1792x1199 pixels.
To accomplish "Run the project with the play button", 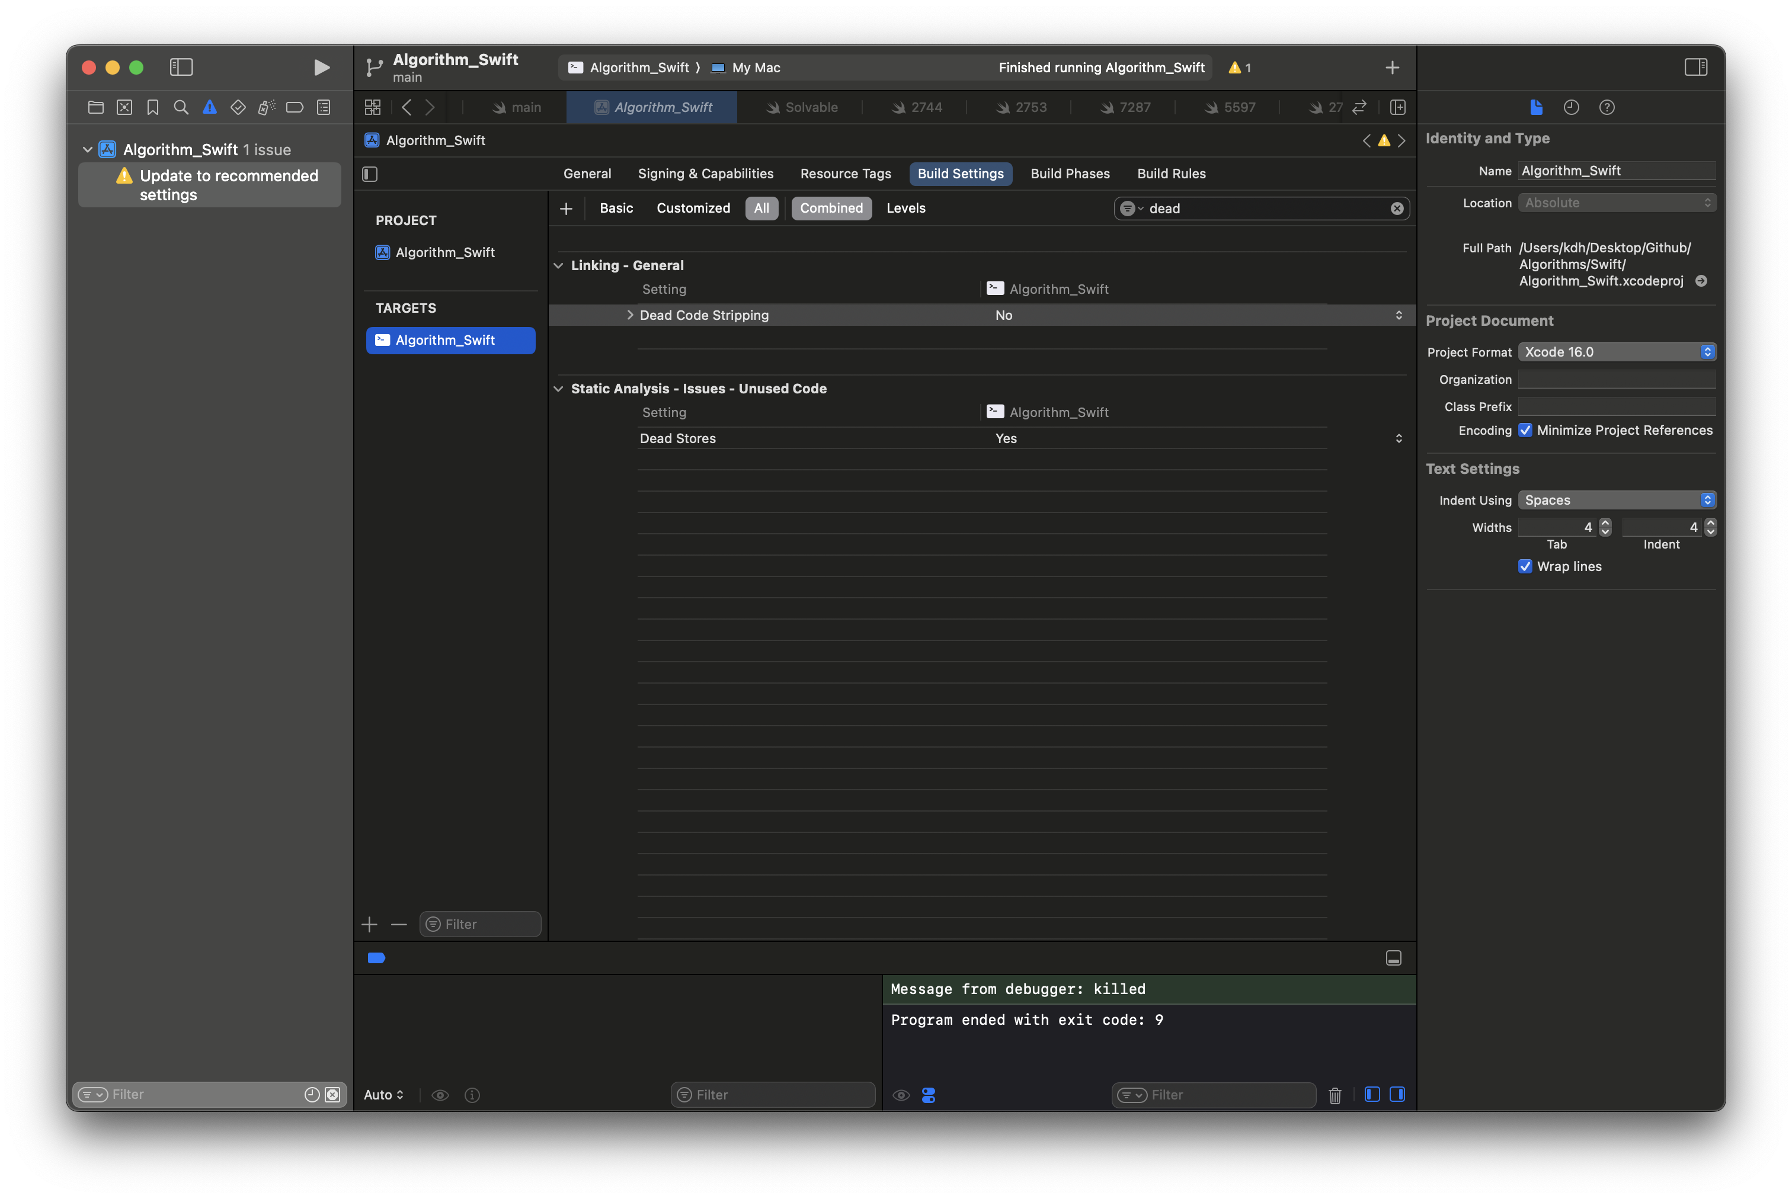I will 321,68.
